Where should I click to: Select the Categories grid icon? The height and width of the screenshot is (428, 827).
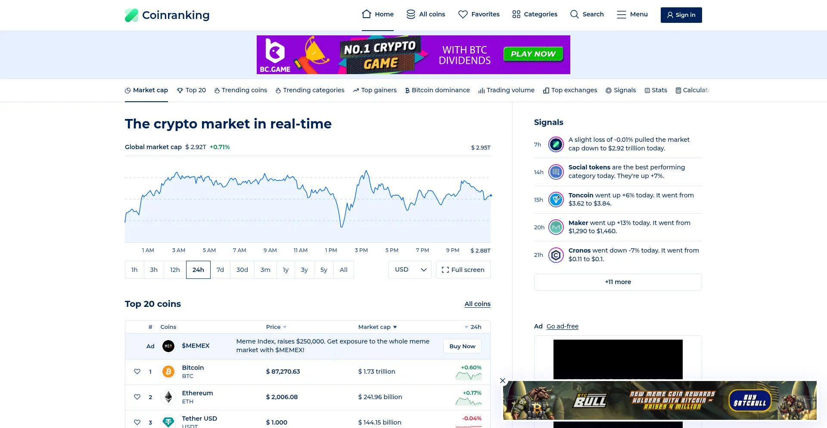coord(516,14)
